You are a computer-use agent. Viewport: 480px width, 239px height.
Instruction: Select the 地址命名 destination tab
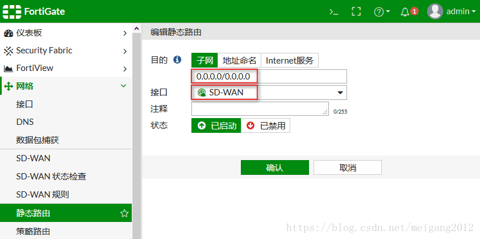click(239, 60)
